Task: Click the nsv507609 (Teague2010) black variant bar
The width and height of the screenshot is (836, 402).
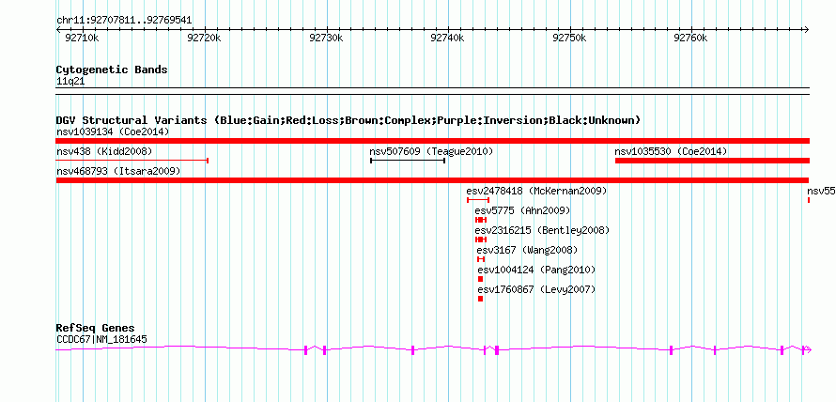Action: (408, 161)
